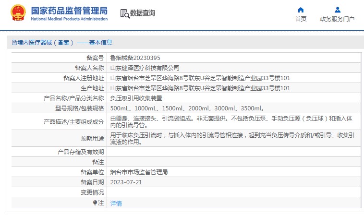Select the date 2023-07-21

[x=126, y=182]
